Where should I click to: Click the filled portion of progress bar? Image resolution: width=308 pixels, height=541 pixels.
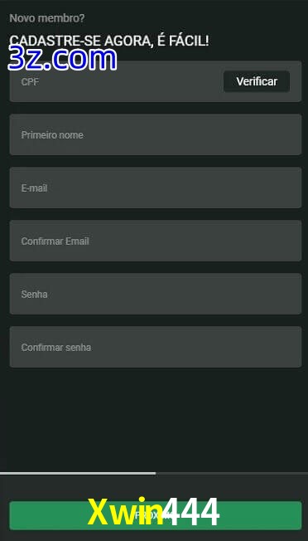(x=78, y=473)
